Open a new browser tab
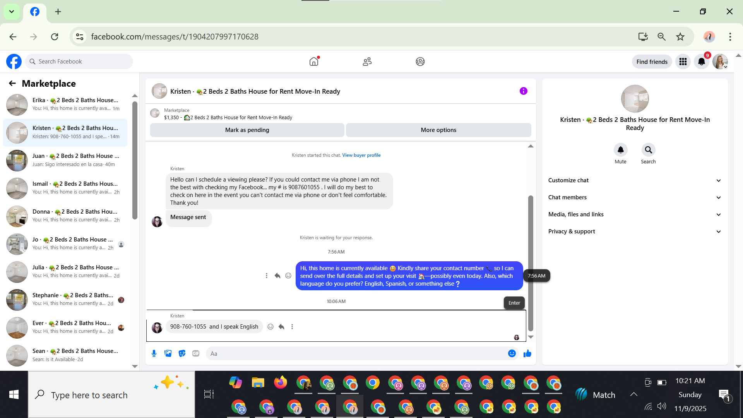 pos(58,12)
